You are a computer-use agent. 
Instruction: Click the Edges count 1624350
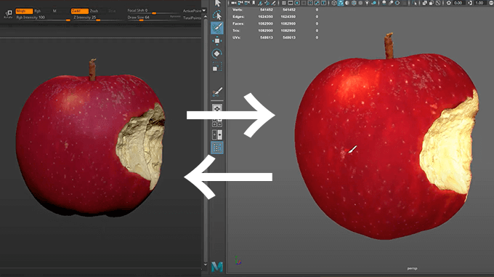pos(265,17)
